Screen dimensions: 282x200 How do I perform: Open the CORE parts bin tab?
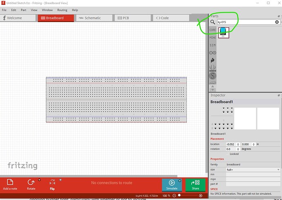[213, 30]
